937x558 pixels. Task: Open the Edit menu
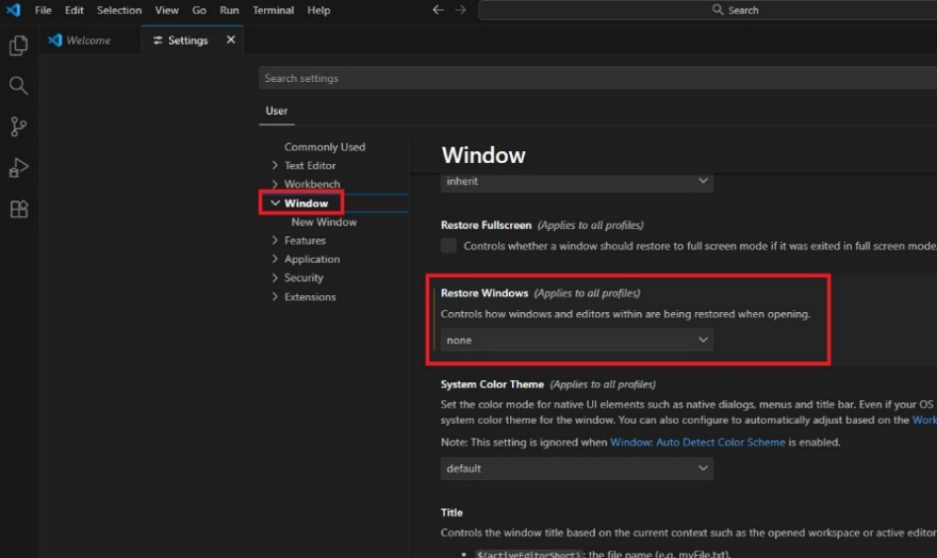[x=74, y=10]
